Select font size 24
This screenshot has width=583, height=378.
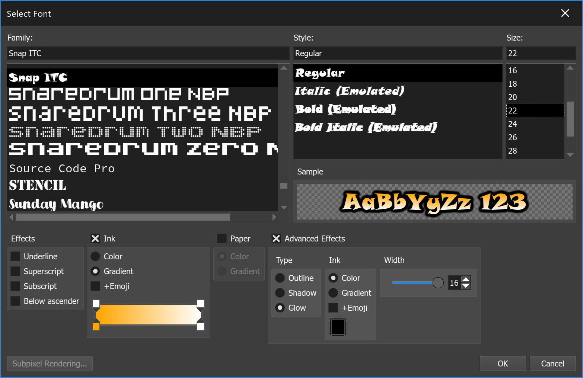click(535, 124)
